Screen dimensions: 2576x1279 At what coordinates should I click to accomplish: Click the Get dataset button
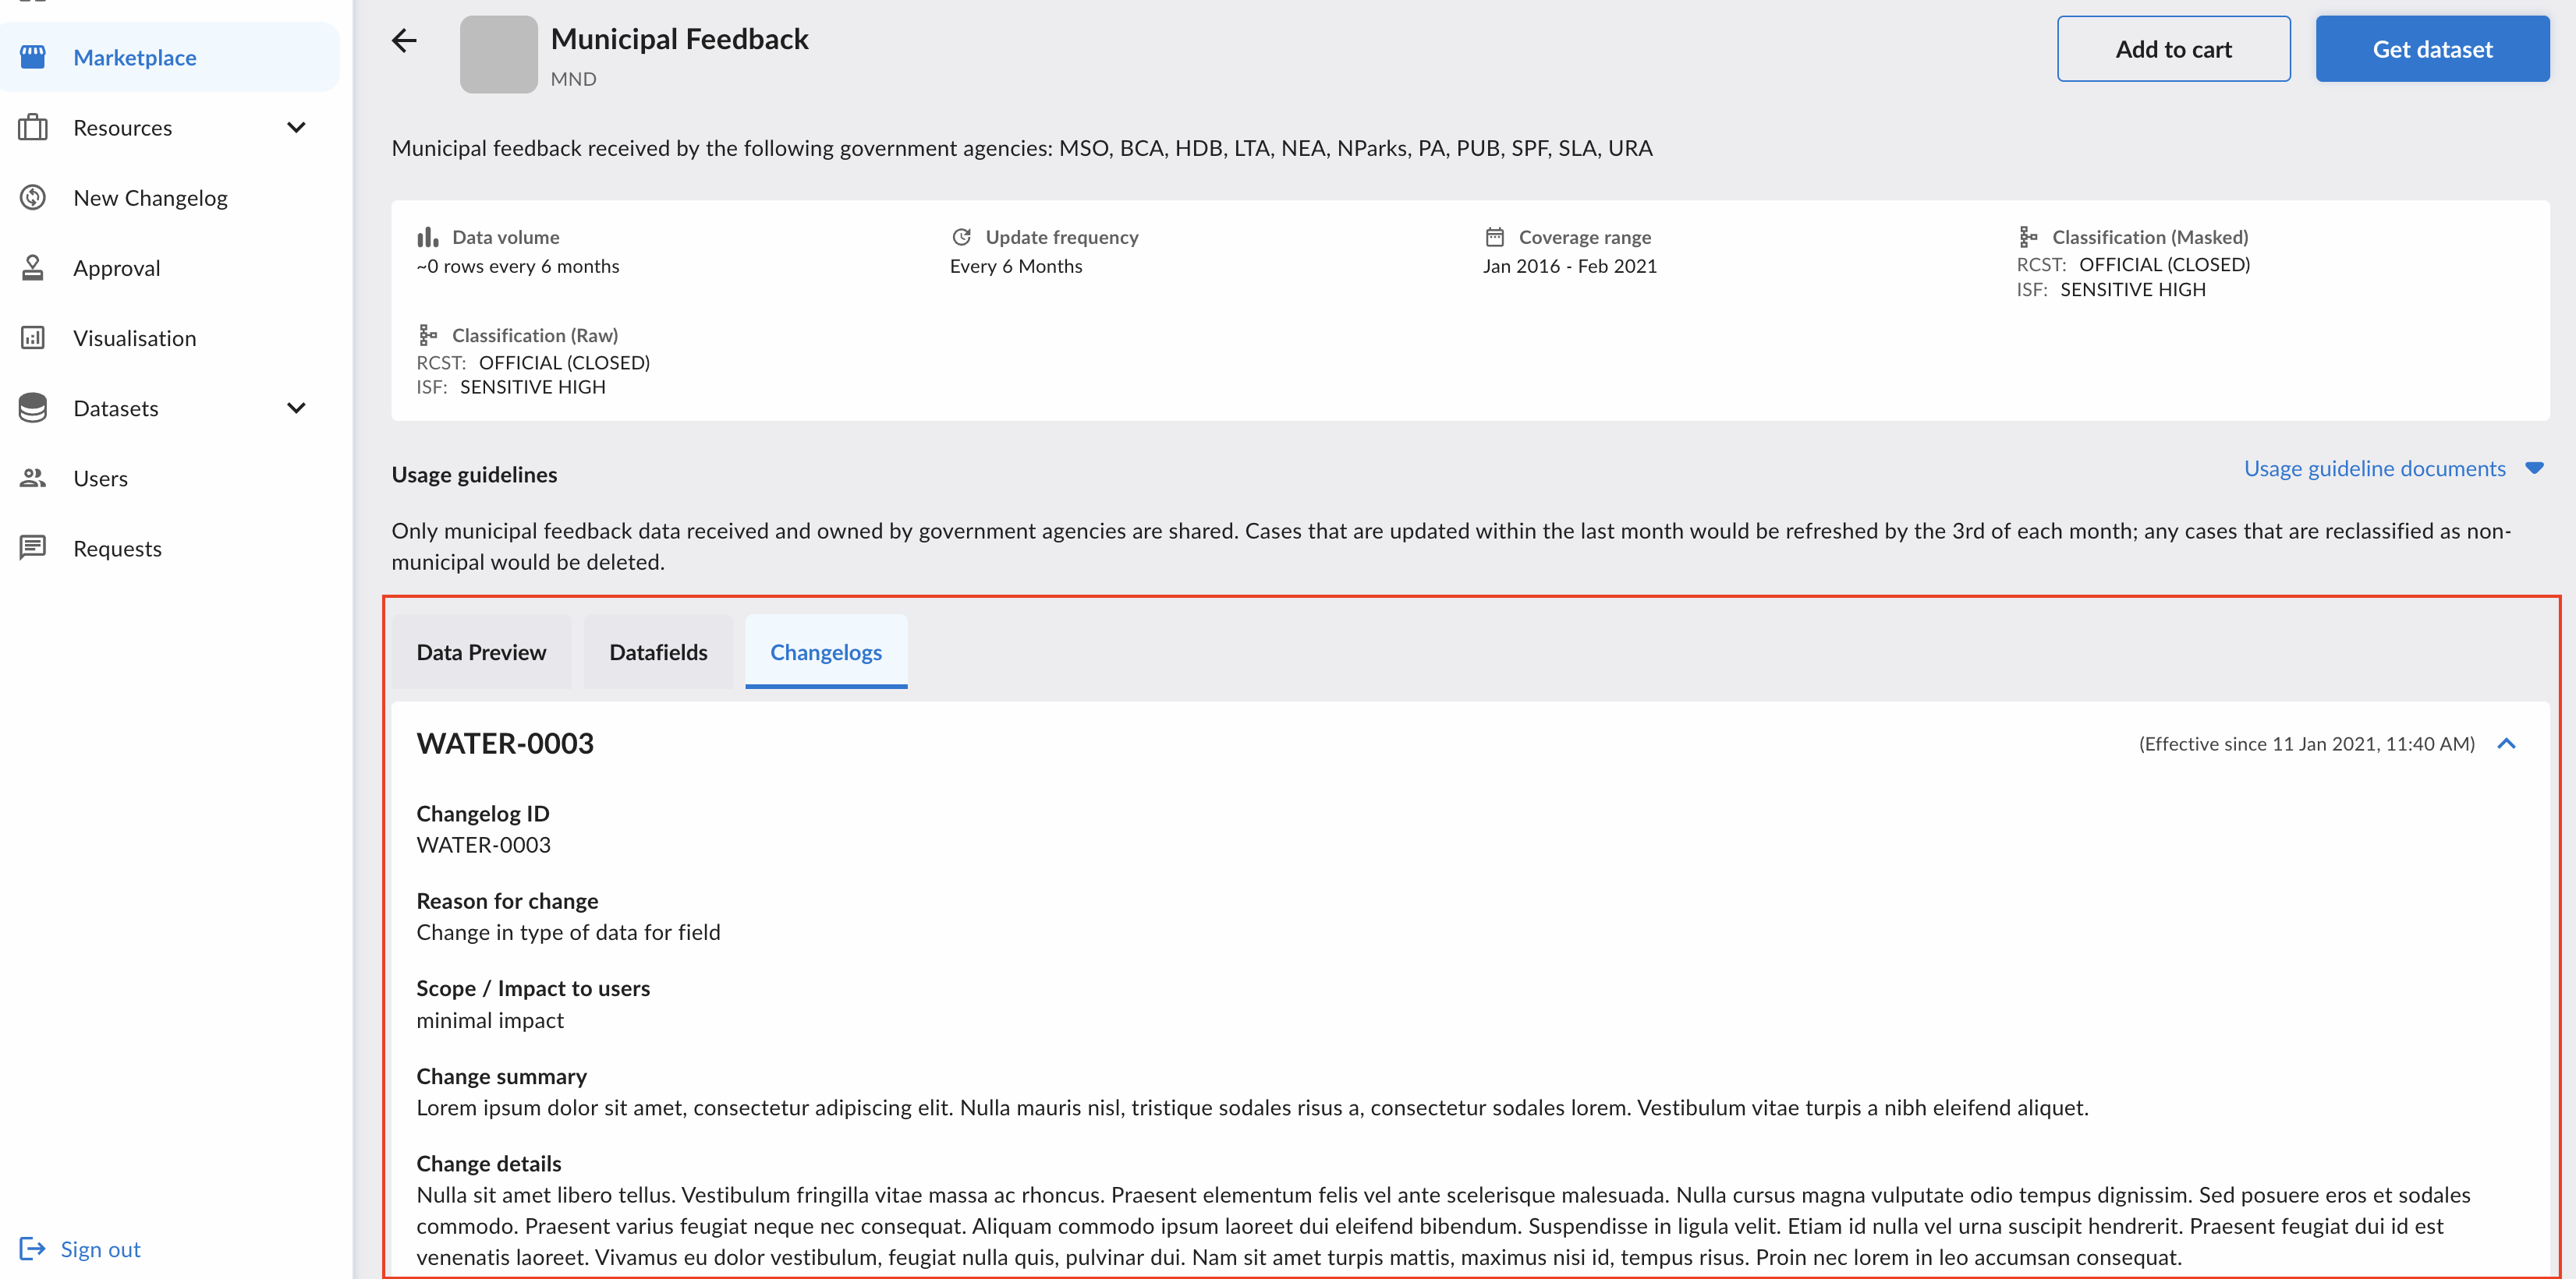point(2432,49)
